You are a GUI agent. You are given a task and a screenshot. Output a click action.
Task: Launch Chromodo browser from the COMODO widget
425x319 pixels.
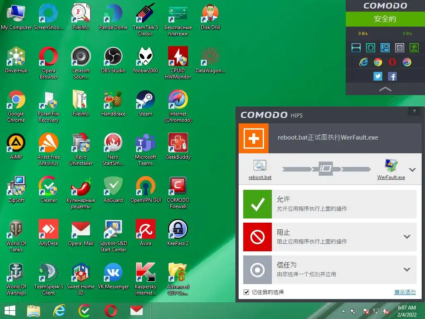[x=407, y=62]
